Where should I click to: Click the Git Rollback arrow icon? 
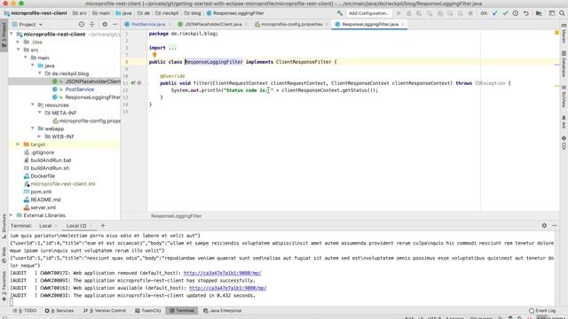point(526,13)
